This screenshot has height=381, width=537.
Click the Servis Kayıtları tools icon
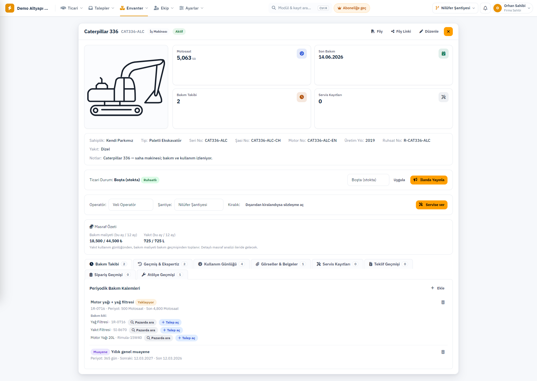click(x=444, y=97)
